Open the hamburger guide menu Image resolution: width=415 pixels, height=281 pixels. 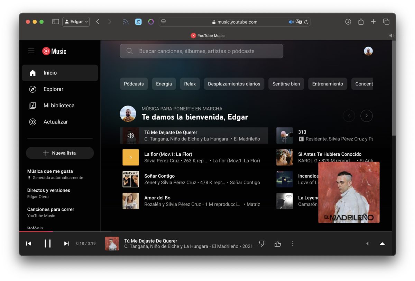[31, 51]
